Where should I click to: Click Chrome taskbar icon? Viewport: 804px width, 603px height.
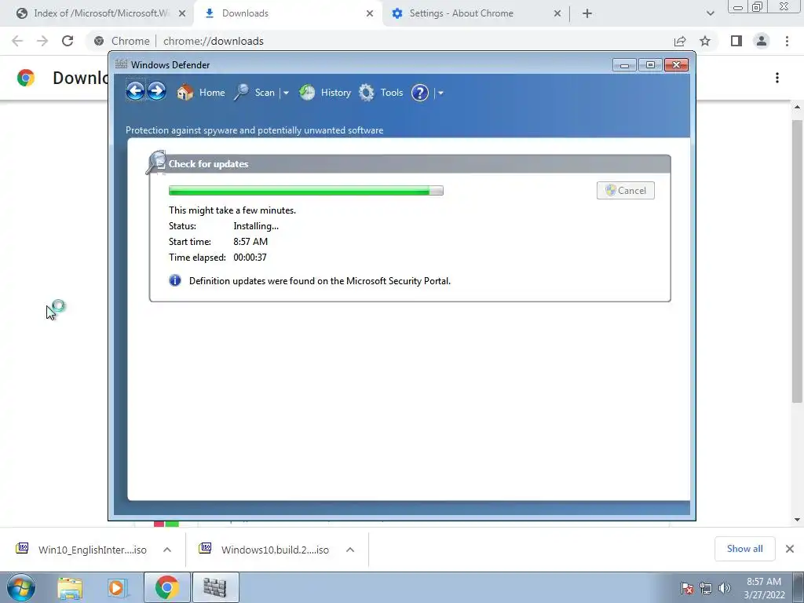(x=166, y=587)
